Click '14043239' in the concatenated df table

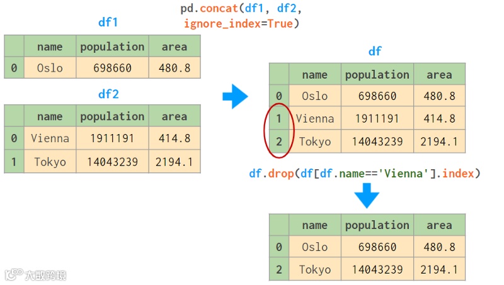coord(377,141)
